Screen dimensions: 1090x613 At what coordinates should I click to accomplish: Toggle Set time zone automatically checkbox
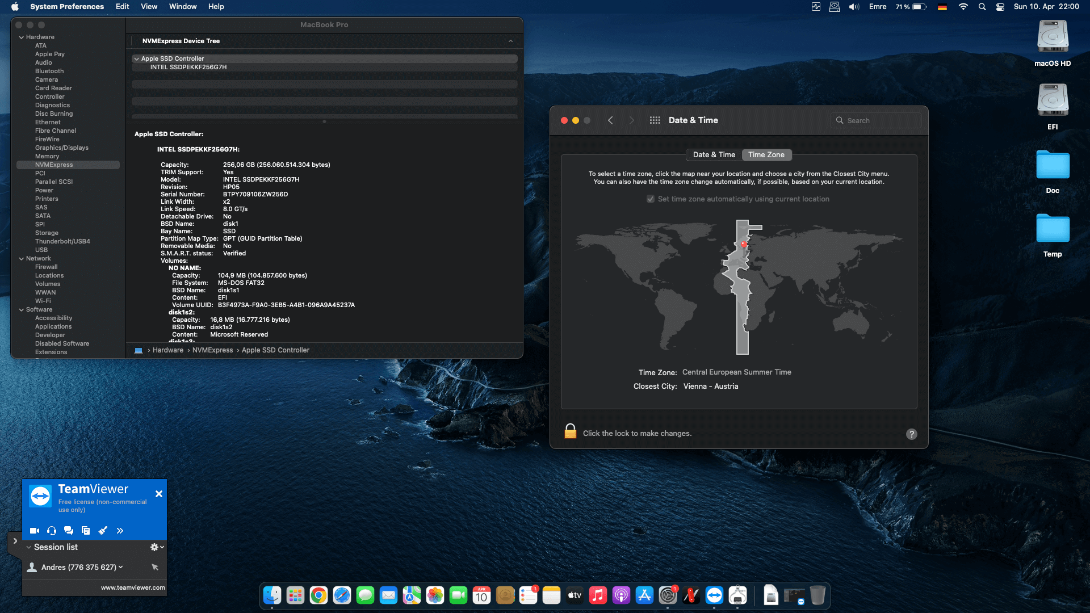651,199
